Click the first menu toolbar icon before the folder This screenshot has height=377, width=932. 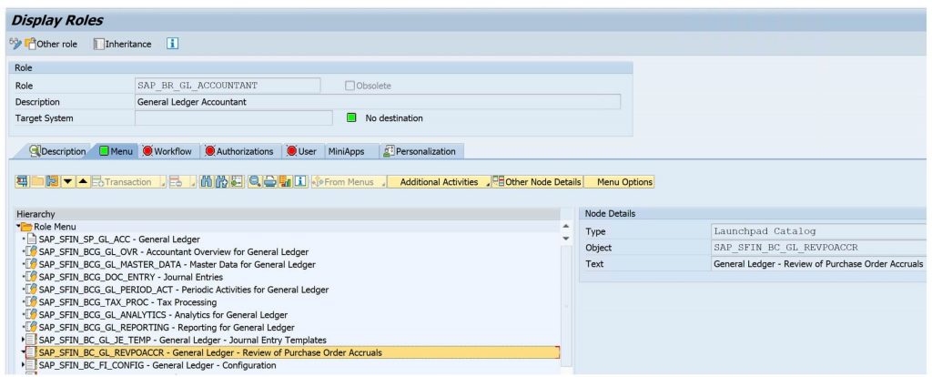tap(23, 182)
